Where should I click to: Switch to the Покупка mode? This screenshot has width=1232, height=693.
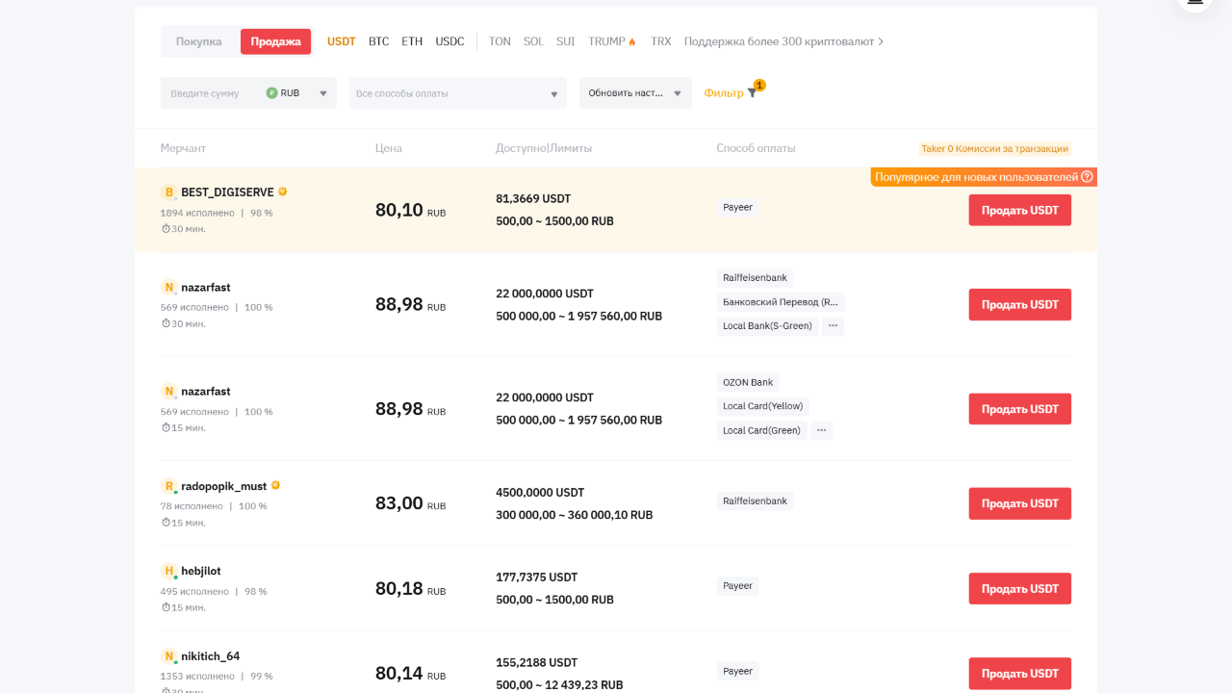click(x=199, y=41)
